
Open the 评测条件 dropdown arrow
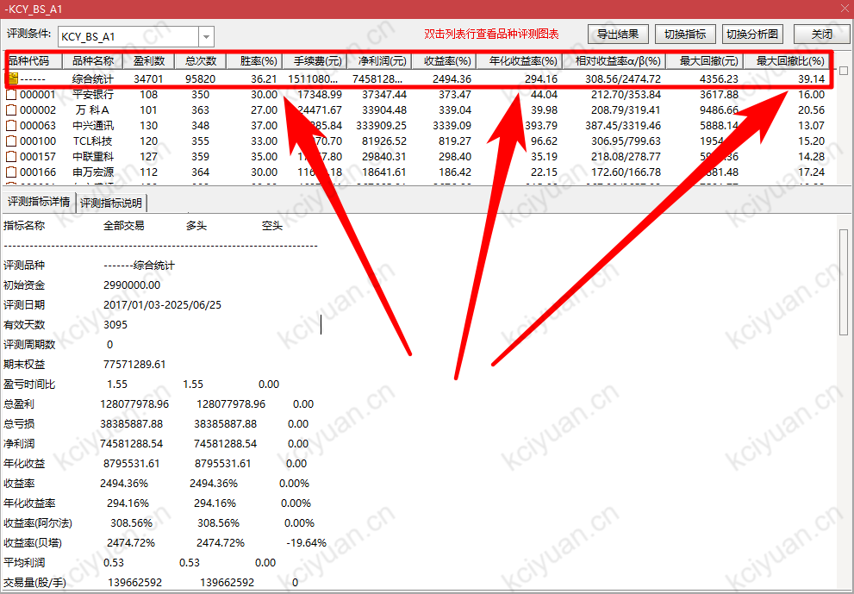(x=206, y=37)
